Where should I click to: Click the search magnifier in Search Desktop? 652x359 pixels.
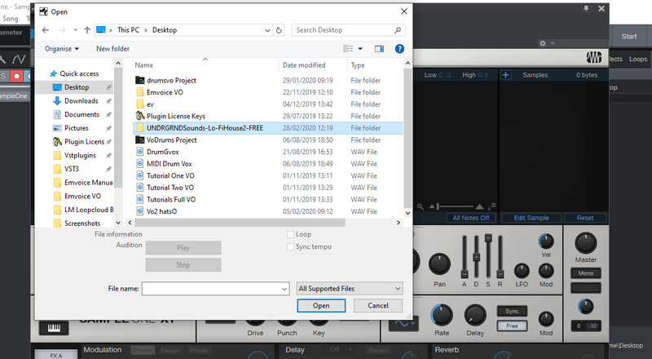tap(398, 30)
